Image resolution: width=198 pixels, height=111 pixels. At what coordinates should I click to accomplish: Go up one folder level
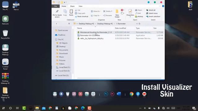(x=69, y=24)
